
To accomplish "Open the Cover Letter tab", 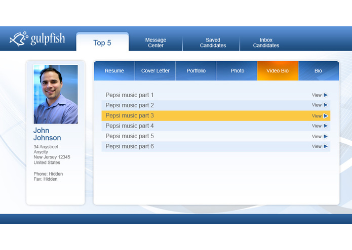I will (x=155, y=71).
